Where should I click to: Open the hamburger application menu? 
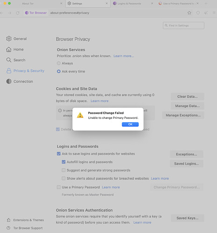click(214, 13)
